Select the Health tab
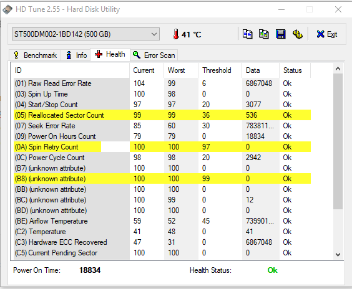Viewport: 352px width, 289px height. 110,54
